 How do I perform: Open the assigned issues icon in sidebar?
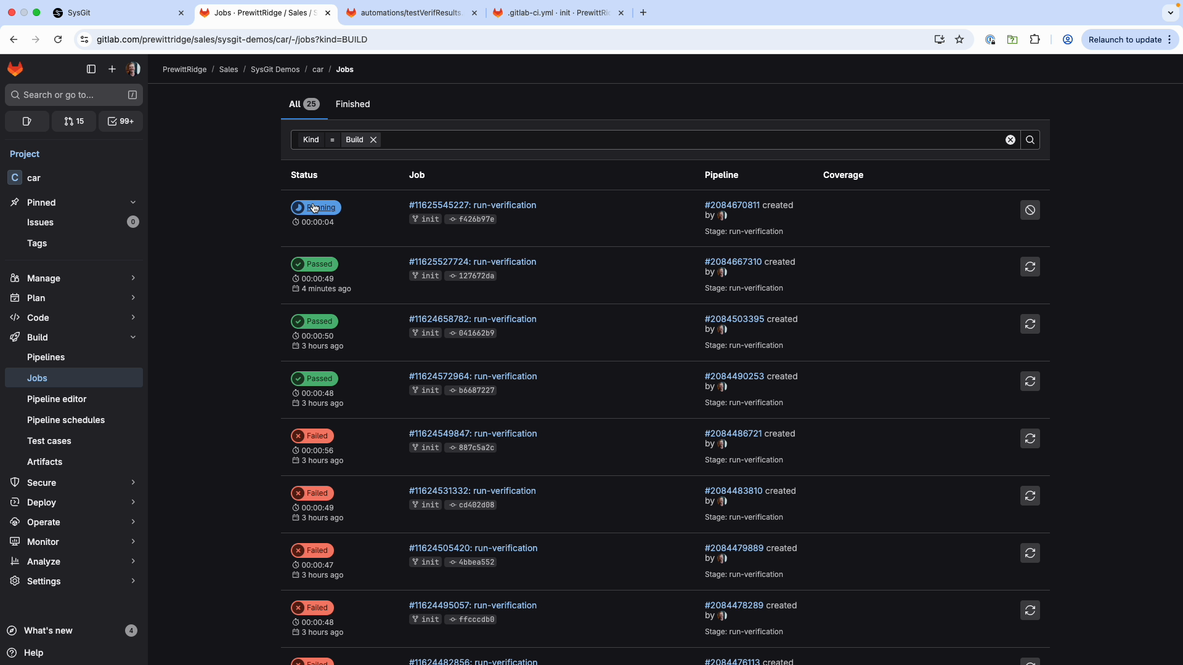[x=26, y=121]
